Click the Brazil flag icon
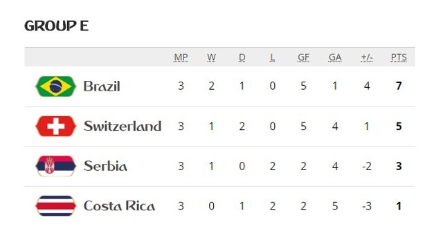The width and height of the screenshot is (443, 249). 55,86
